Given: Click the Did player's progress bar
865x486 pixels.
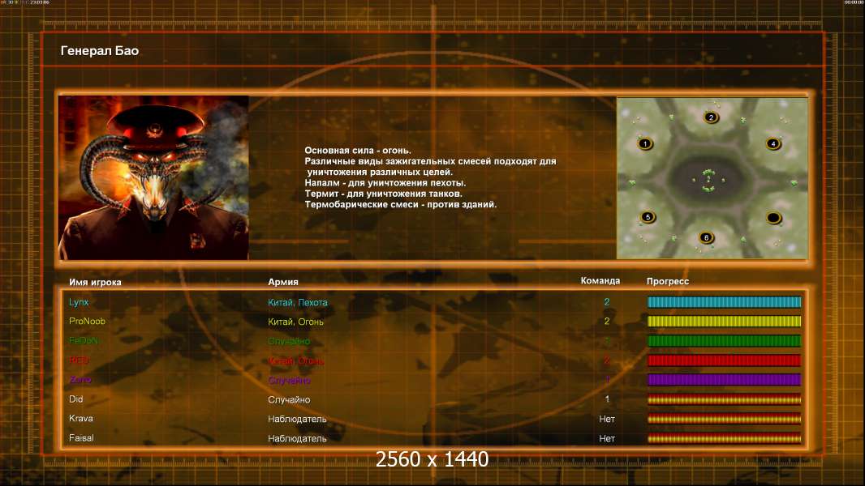Looking at the screenshot, I should click(x=724, y=399).
